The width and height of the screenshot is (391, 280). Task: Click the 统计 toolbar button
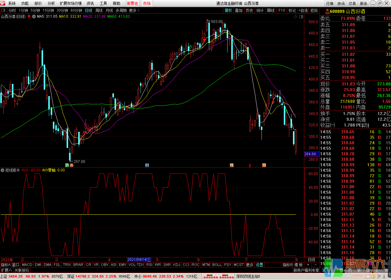click(260, 10)
